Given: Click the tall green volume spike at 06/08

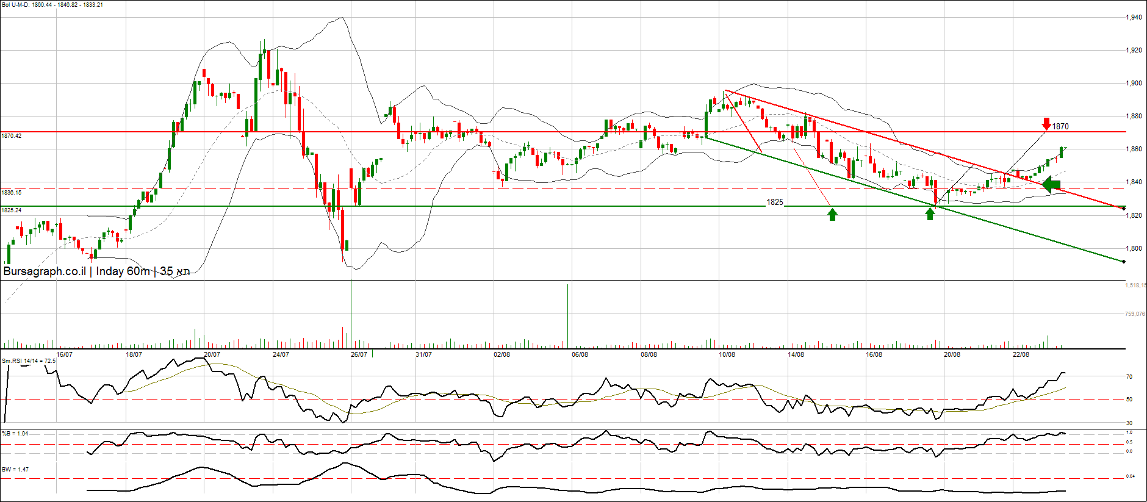Looking at the screenshot, I should click(568, 315).
